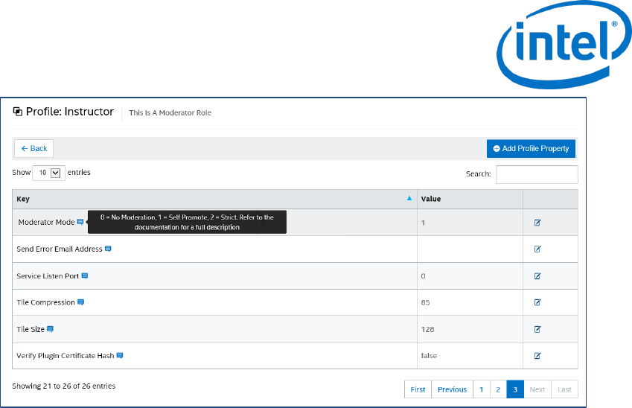Screen dimensions: 632x408
Task: Click the Search input field
Action: 536,174
